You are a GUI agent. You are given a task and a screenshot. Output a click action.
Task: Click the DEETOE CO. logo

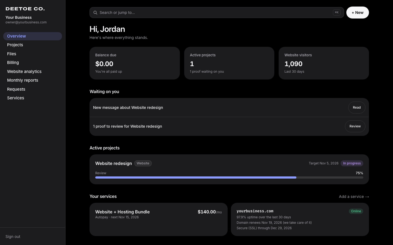[x=25, y=9]
